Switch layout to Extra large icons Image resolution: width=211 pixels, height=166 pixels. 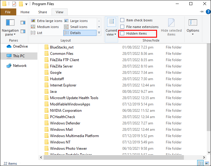pyautogui.click(x=47, y=21)
